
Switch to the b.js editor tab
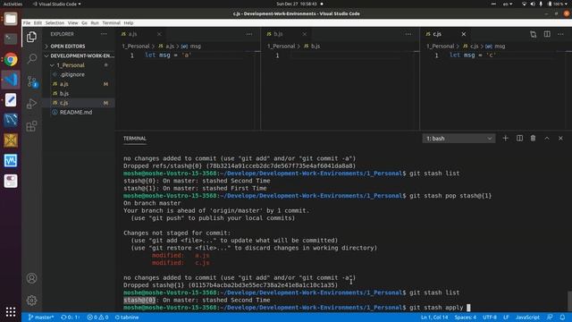[x=278, y=34]
